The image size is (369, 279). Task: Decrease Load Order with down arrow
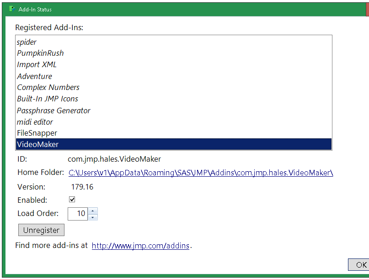click(93, 217)
